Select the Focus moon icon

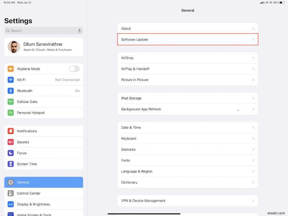coord(11,153)
